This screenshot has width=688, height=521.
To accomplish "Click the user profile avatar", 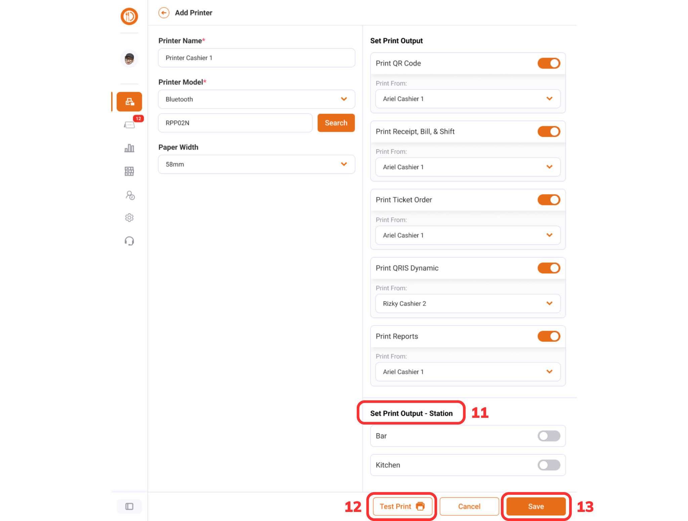I will 129,59.
